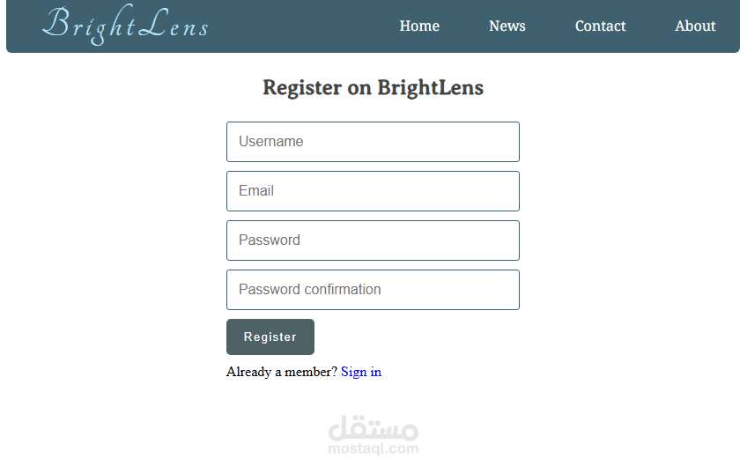Select the Password text box
Image resolution: width=747 pixels, height=466 pixels.
[373, 240]
